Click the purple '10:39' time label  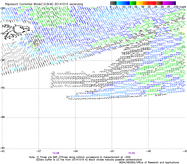[132, 153]
